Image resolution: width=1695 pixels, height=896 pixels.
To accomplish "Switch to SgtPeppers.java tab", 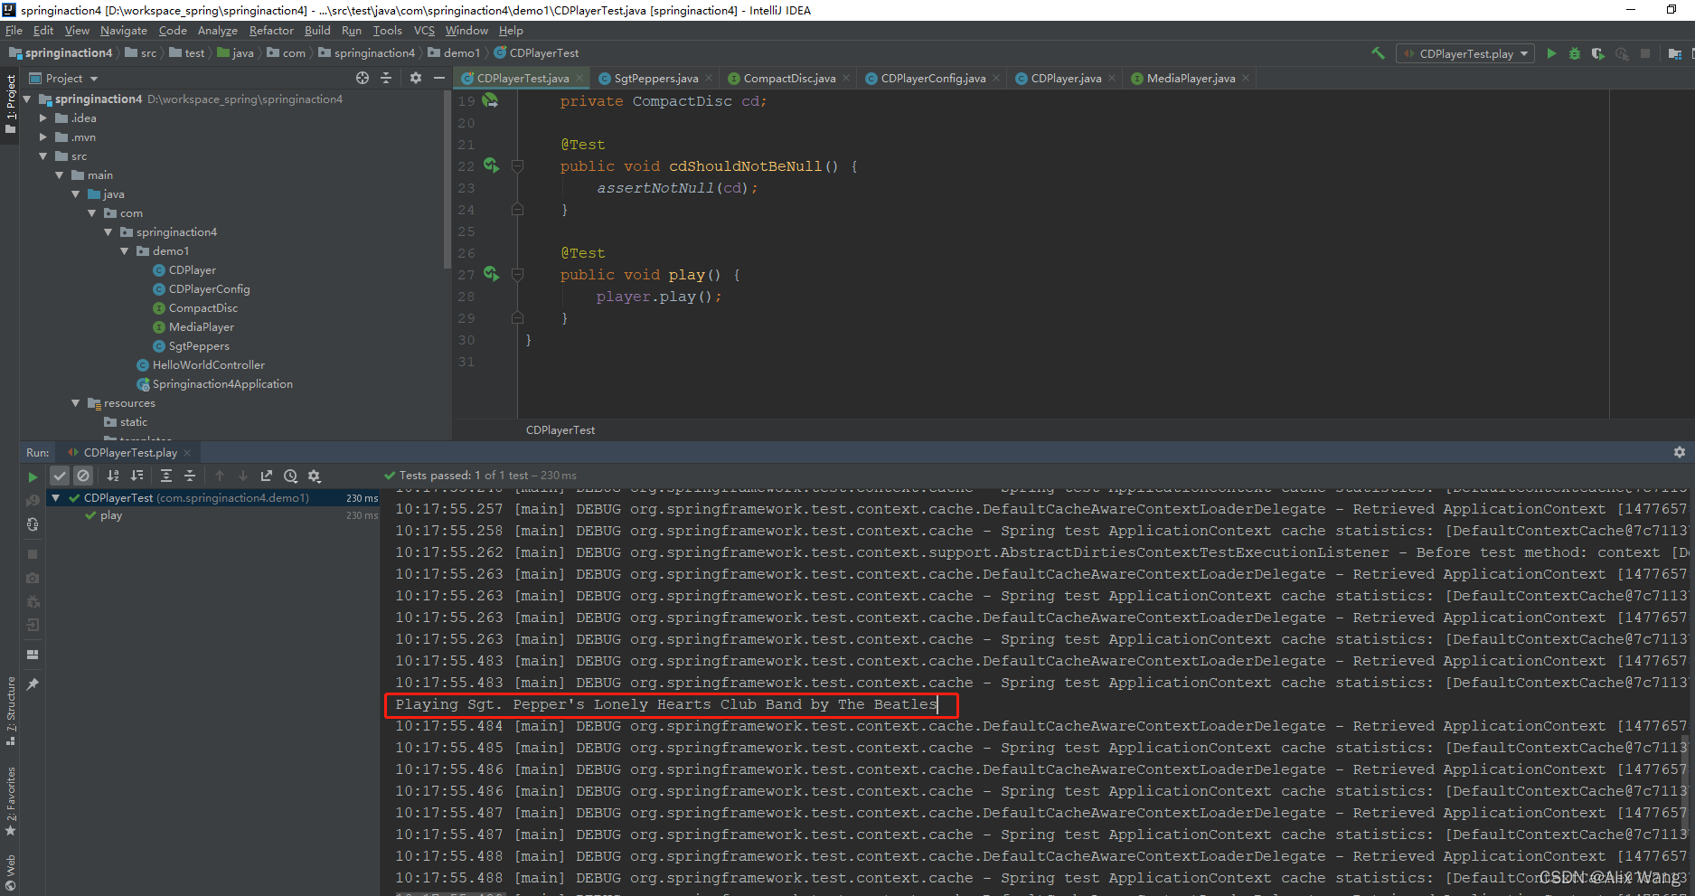I will 655,79.
